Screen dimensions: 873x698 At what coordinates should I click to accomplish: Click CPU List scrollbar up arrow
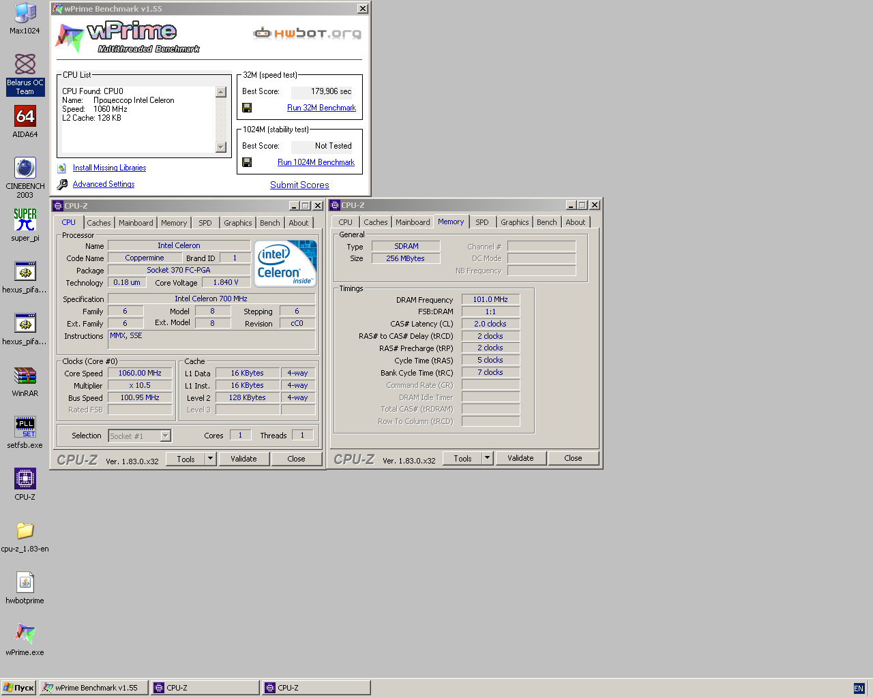coord(221,92)
